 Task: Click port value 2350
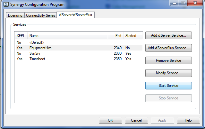pos(118,59)
